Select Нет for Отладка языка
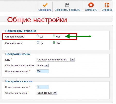 click(54, 42)
